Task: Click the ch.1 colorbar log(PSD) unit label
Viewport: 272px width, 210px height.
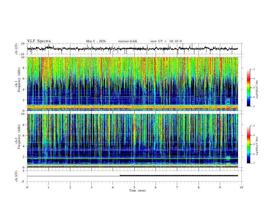Action: coord(257,90)
